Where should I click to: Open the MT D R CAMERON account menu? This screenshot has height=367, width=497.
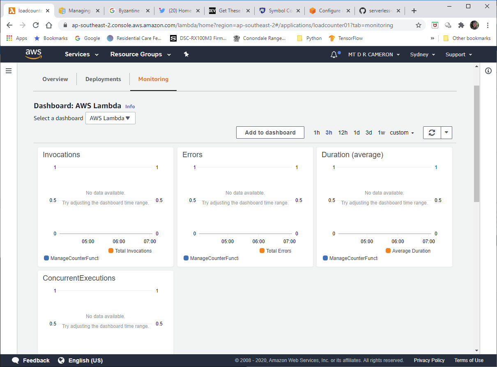click(x=374, y=54)
